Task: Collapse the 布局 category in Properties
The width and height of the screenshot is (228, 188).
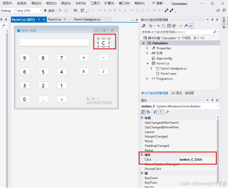Action: [x=142, y=118]
